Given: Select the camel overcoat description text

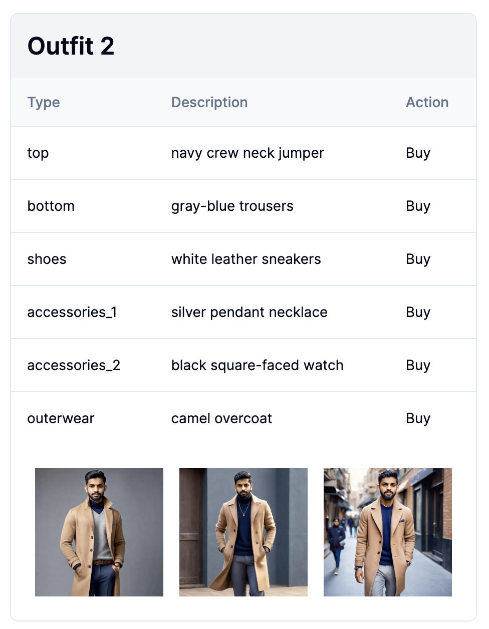Looking at the screenshot, I should coord(221,419).
